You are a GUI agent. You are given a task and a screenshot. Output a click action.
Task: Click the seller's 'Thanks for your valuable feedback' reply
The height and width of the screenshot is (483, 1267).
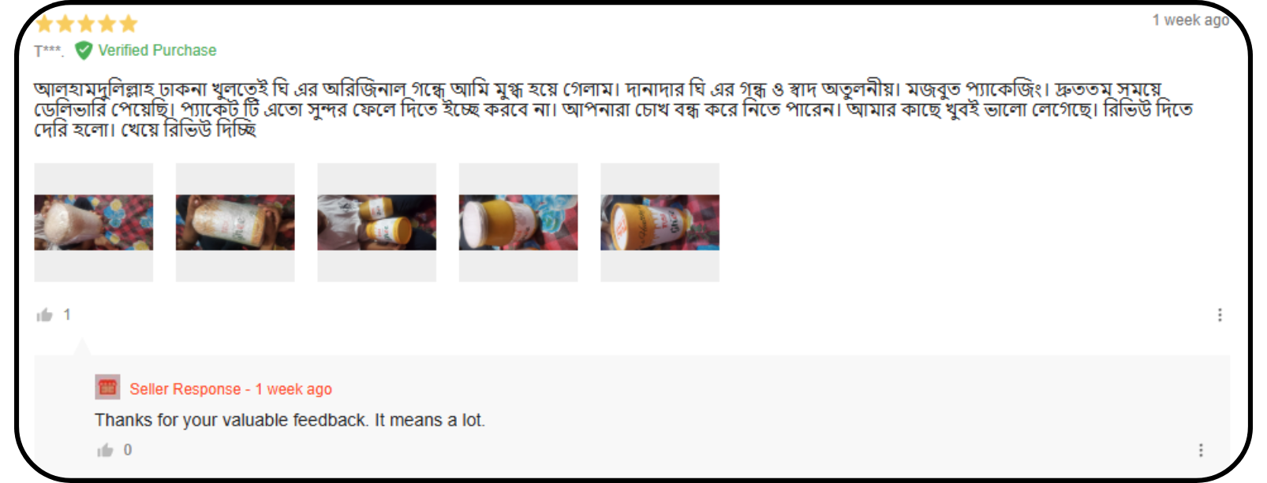[290, 420]
